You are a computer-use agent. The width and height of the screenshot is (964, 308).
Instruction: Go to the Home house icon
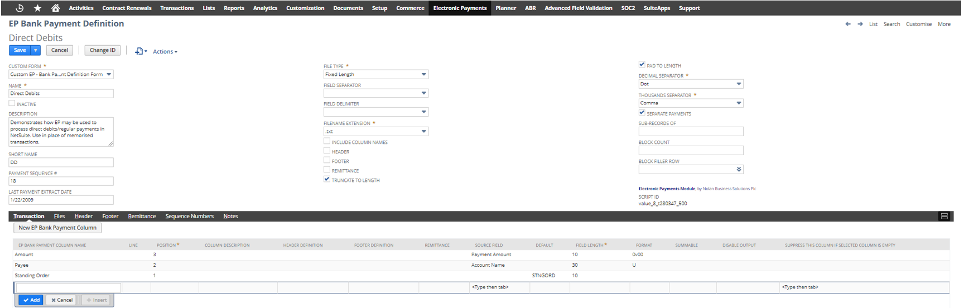pyautogui.click(x=55, y=8)
